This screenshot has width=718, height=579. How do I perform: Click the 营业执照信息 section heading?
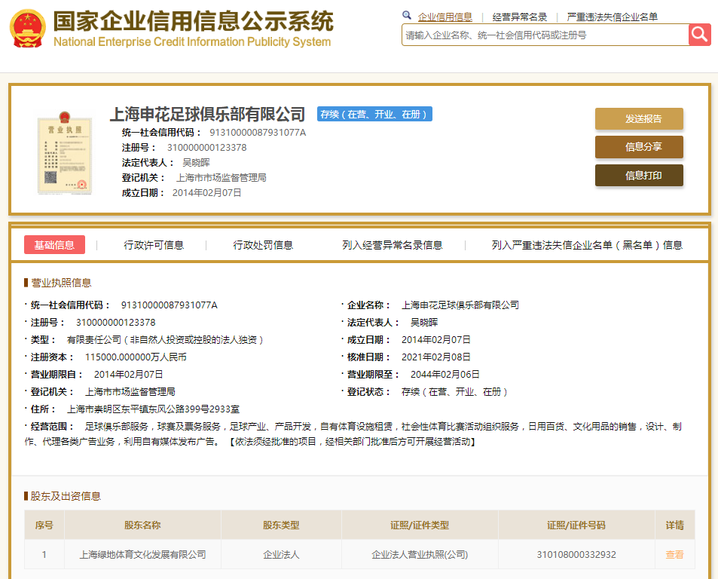[x=61, y=283]
